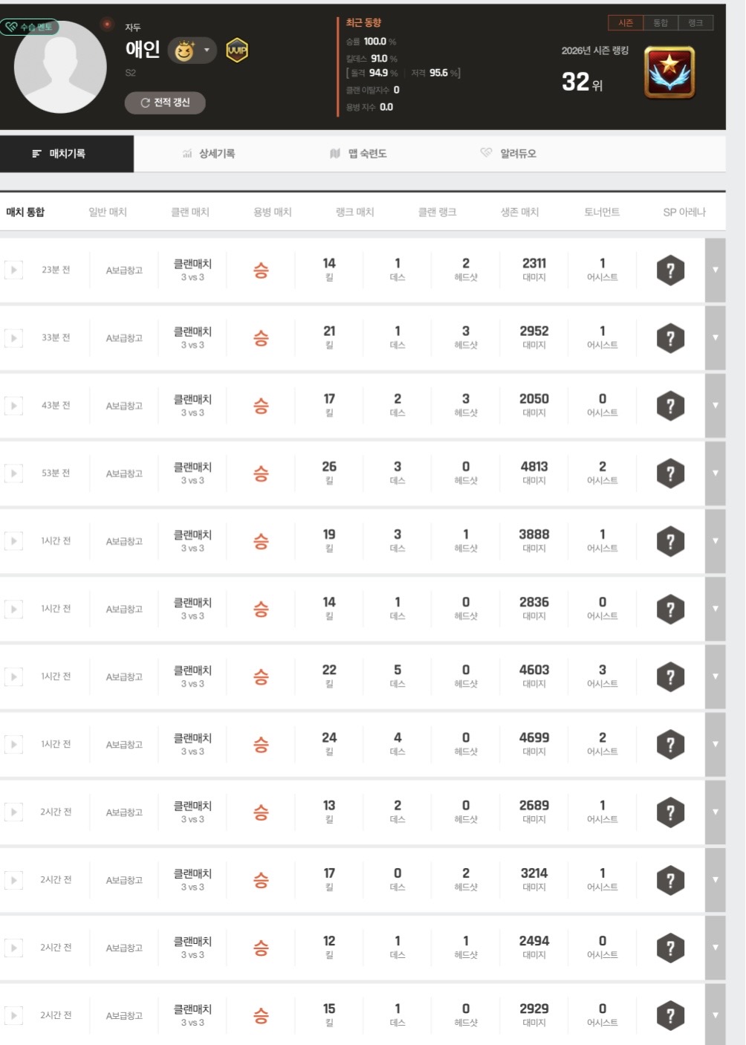
Task: Open the 알려듀오 tab
Action: point(509,154)
